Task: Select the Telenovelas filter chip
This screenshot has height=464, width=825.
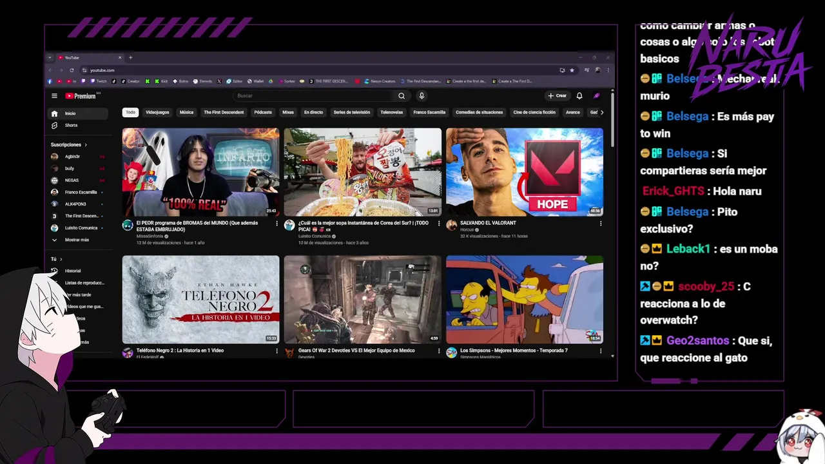Action: tap(391, 112)
